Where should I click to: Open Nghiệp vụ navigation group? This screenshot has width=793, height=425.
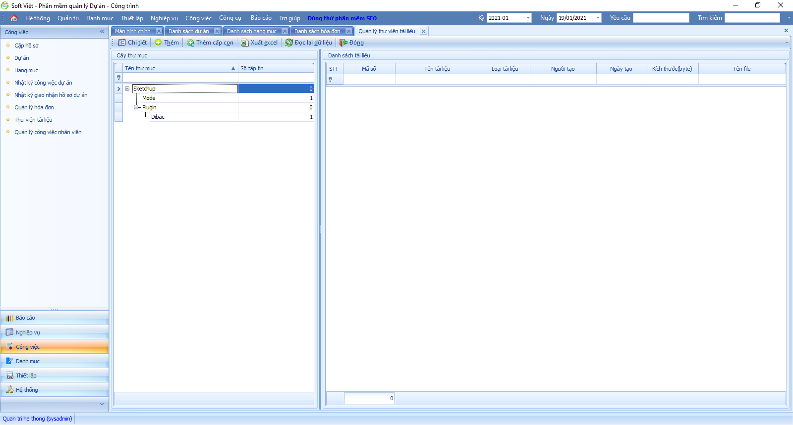[x=55, y=332]
